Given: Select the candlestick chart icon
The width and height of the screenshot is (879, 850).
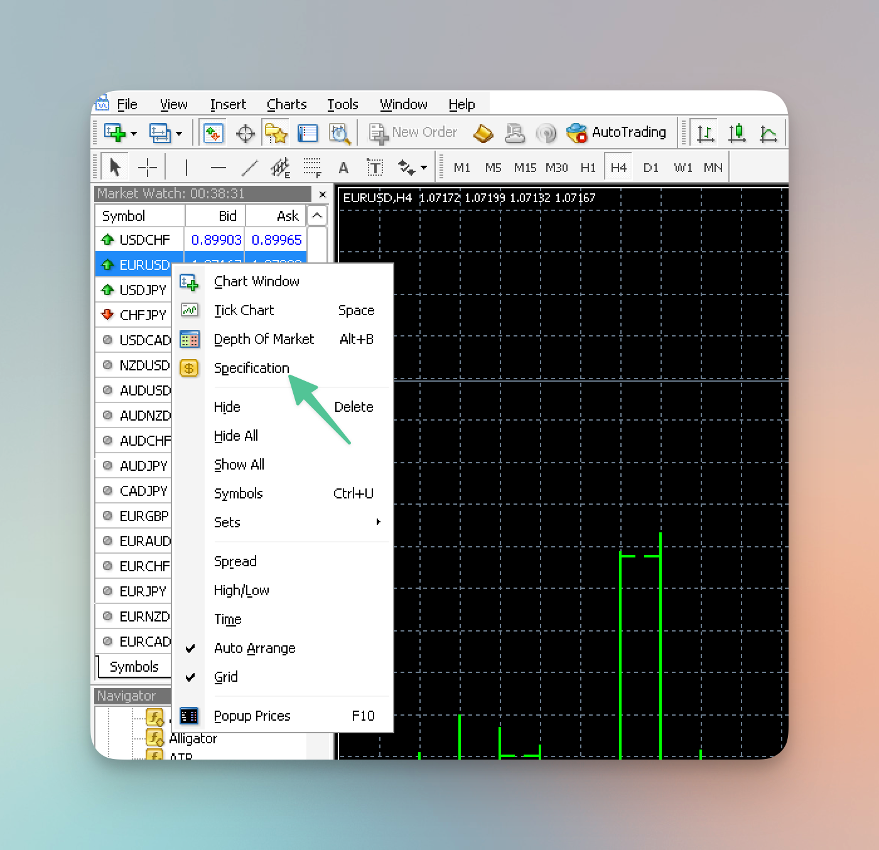Looking at the screenshot, I should point(736,133).
